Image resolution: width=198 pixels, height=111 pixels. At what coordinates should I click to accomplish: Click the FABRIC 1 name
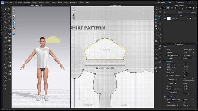[174, 18]
